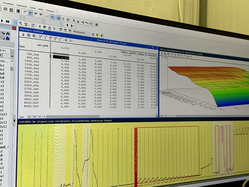The width and height of the screenshot is (249, 187).
Task: Click the single play arrow icon
Action: 2,21
